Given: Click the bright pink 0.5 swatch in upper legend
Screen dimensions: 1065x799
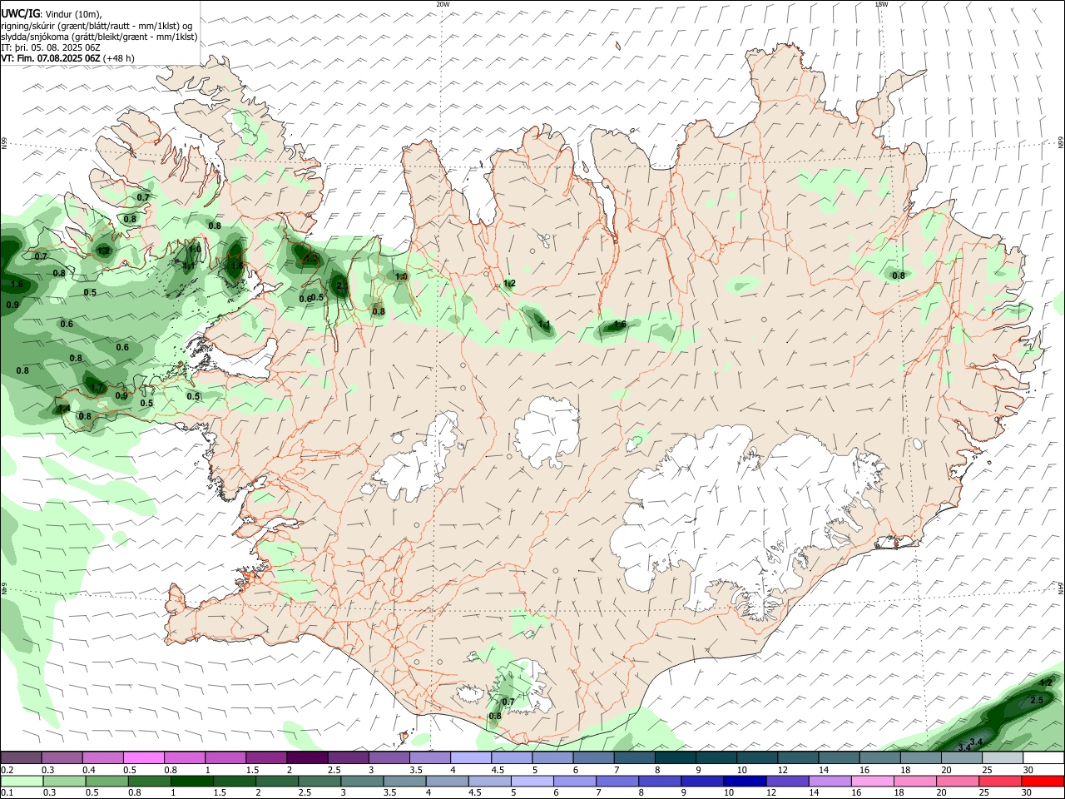Looking at the screenshot, I should [143, 757].
